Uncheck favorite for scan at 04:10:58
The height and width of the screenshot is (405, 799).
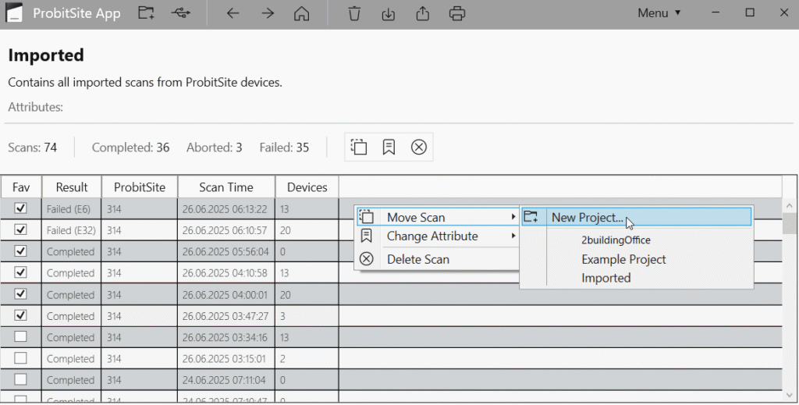pos(20,272)
